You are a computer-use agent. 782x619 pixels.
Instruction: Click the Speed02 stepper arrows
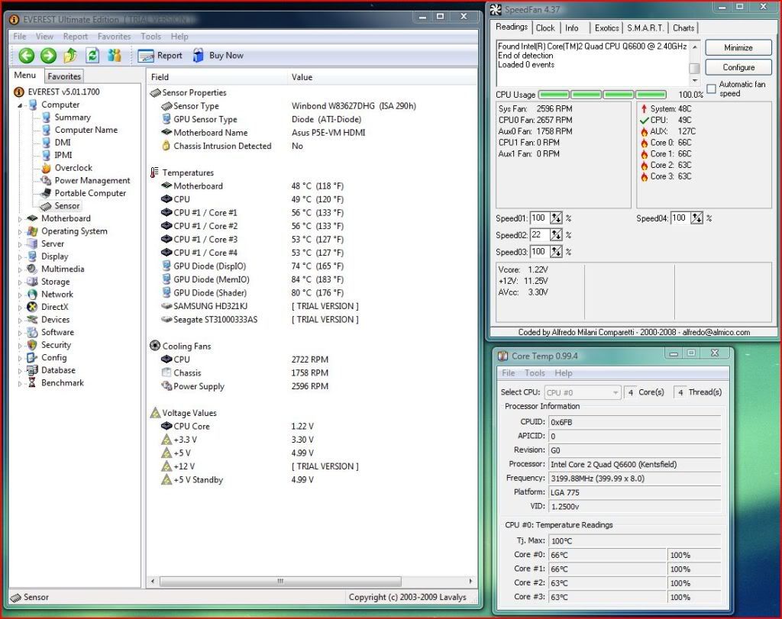point(556,235)
